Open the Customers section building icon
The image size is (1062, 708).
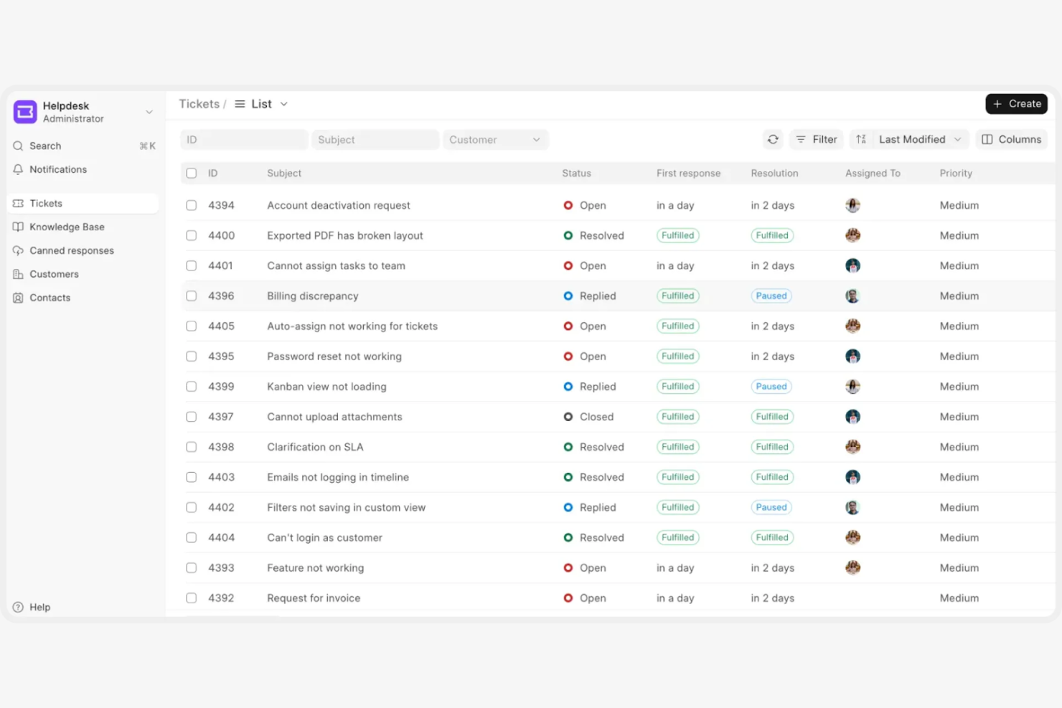(x=18, y=274)
